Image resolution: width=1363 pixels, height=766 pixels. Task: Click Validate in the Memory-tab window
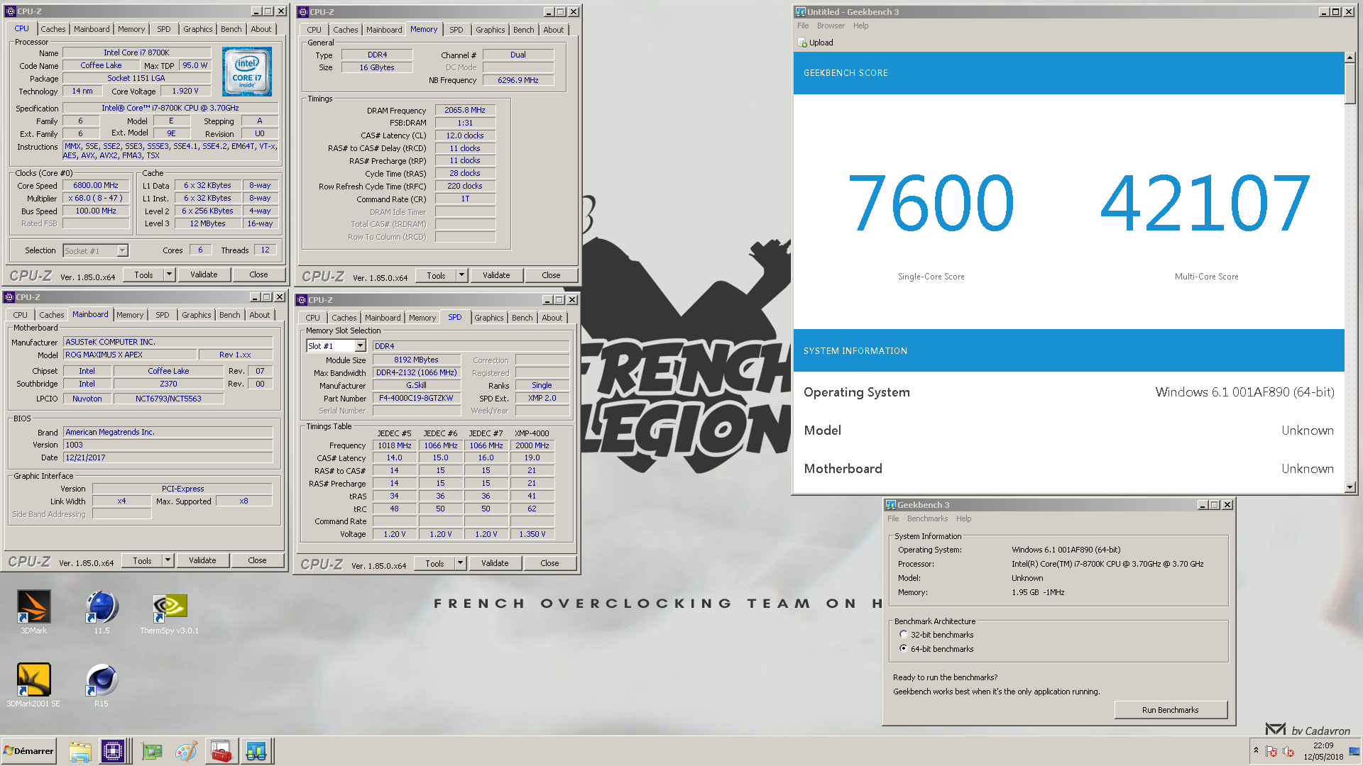496,275
